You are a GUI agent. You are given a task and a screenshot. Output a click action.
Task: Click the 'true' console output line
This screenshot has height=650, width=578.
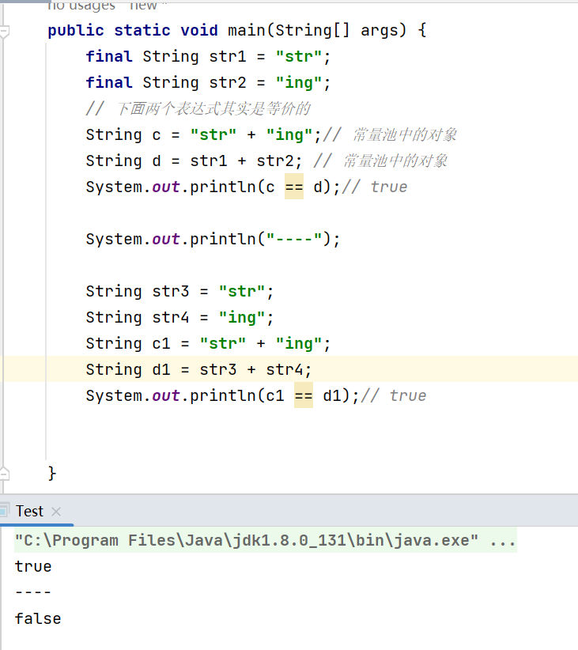click(33, 567)
